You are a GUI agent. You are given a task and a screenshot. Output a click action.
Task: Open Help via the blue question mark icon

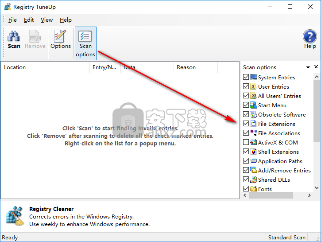[x=310, y=36]
